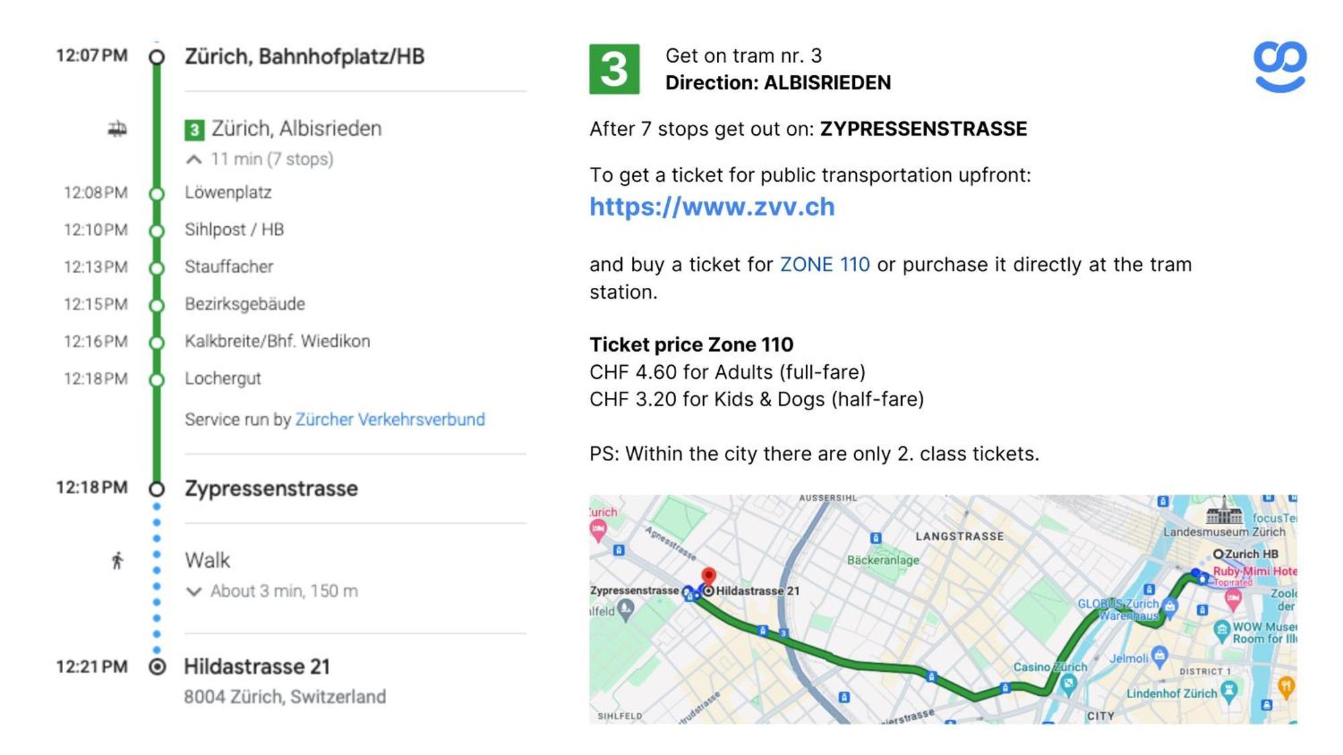The width and height of the screenshot is (1343, 755).
Task: Expand the walk details chevron
Action: coord(194,591)
